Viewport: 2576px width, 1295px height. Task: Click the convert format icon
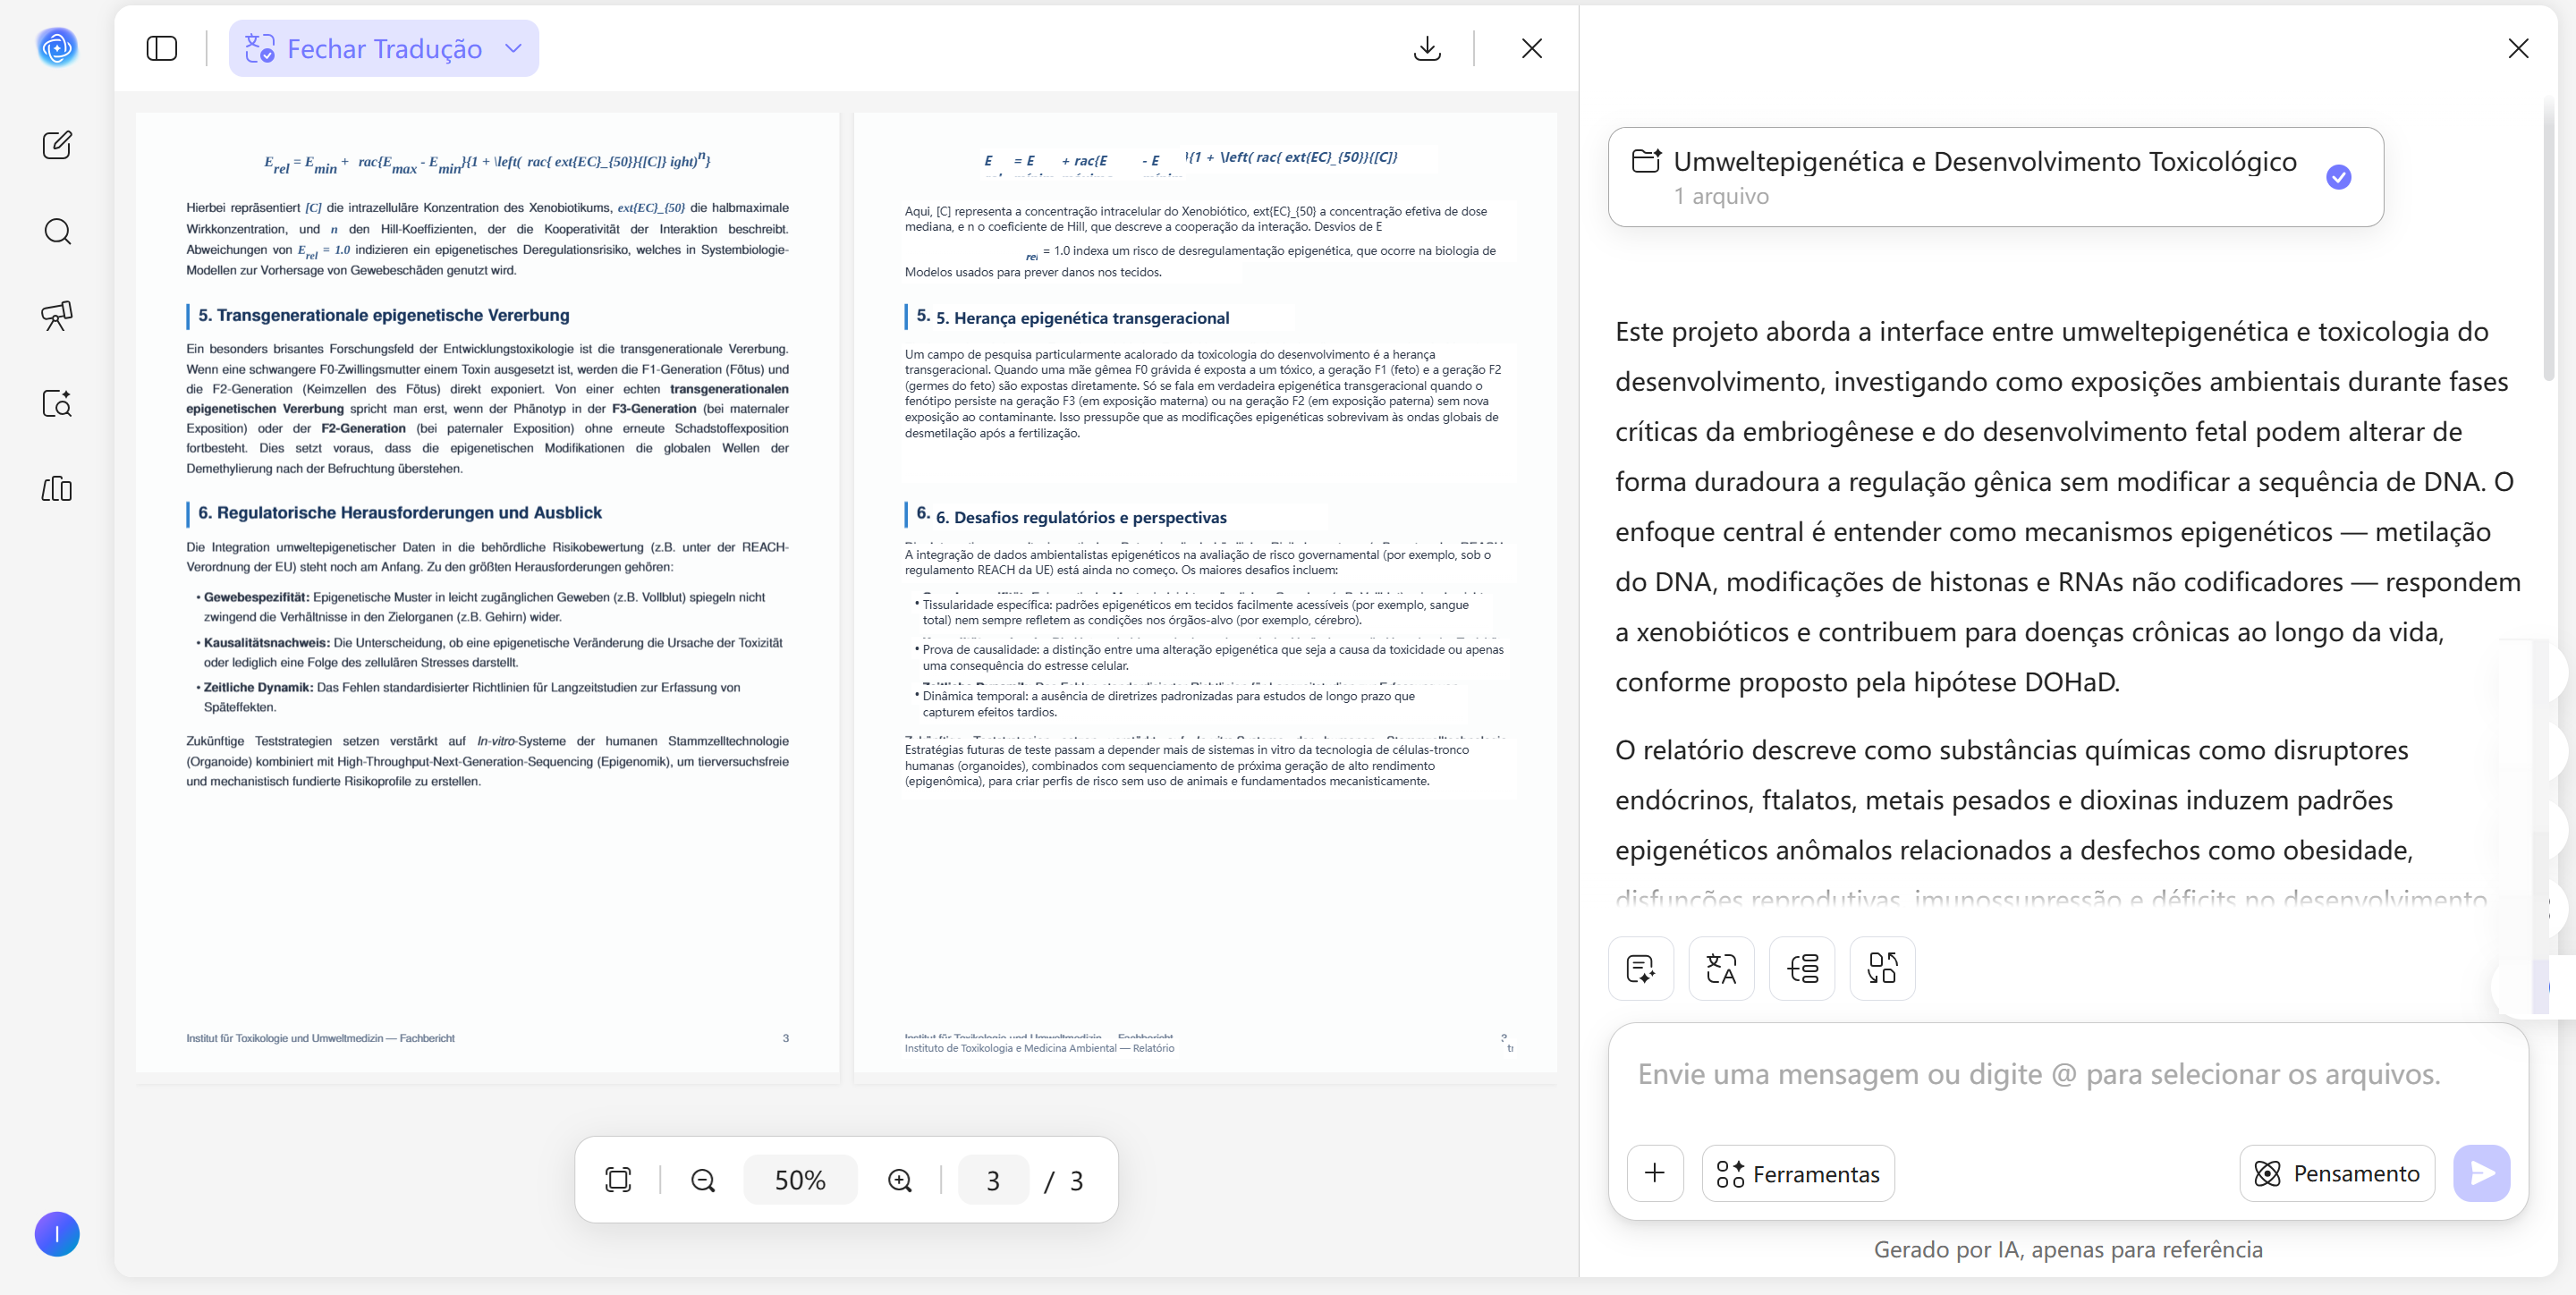tap(1882, 968)
